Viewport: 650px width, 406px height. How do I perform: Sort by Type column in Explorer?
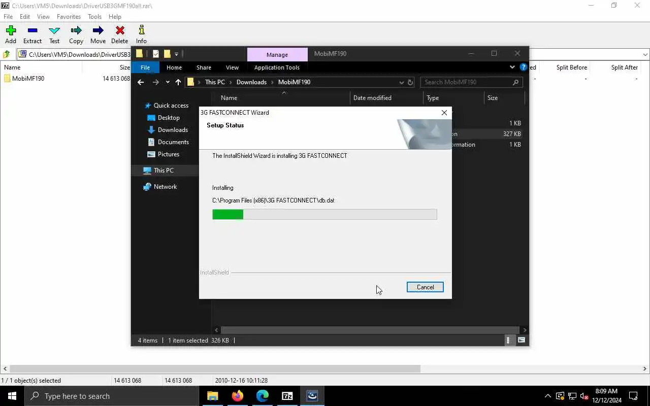433,98
